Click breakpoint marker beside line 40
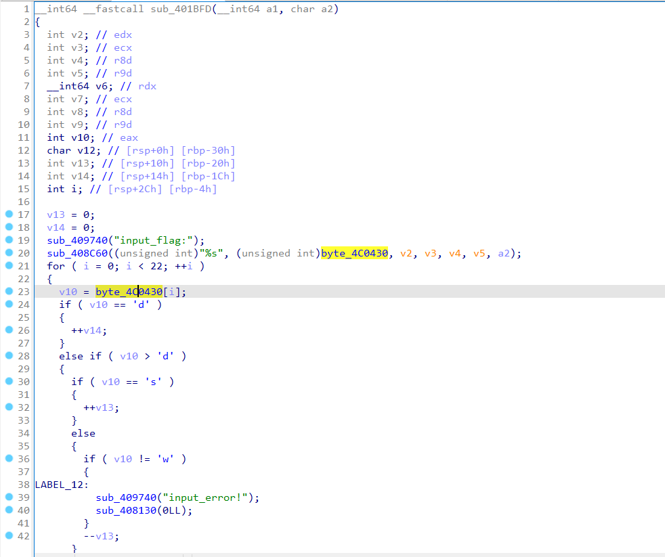 click(x=9, y=510)
